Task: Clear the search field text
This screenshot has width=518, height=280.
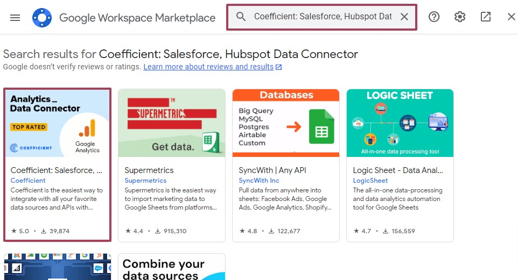Action: pos(404,17)
